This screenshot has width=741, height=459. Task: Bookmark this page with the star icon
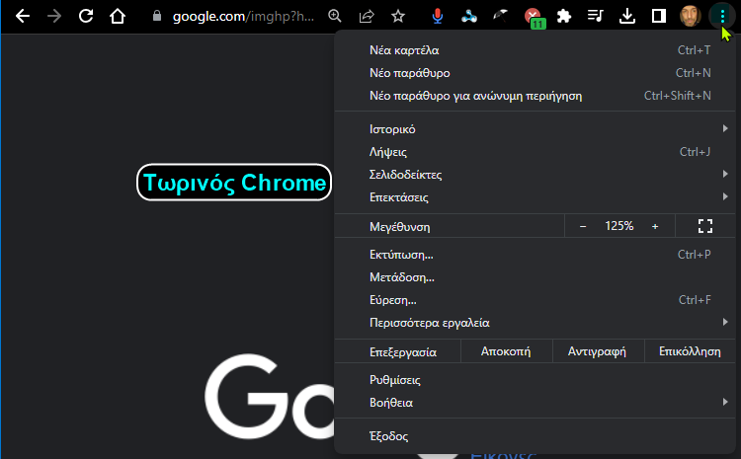[x=398, y=16]
